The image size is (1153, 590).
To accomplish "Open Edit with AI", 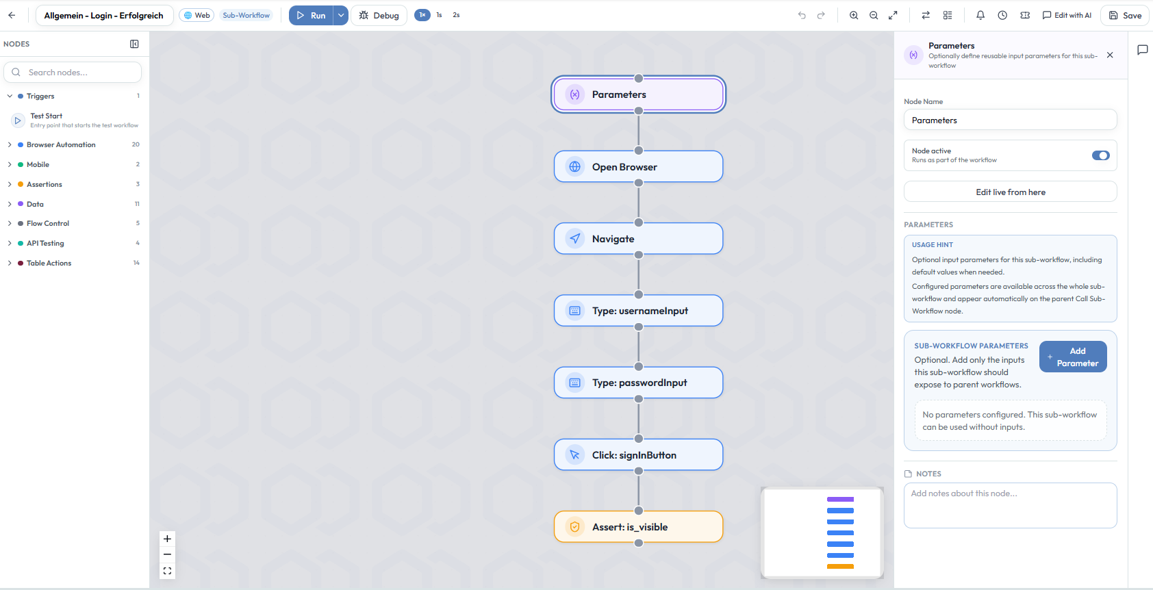I will (1067, 15).
